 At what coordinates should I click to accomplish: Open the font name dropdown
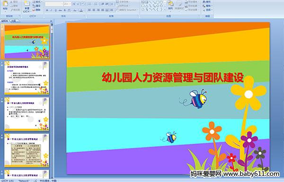tap(62, 4)
